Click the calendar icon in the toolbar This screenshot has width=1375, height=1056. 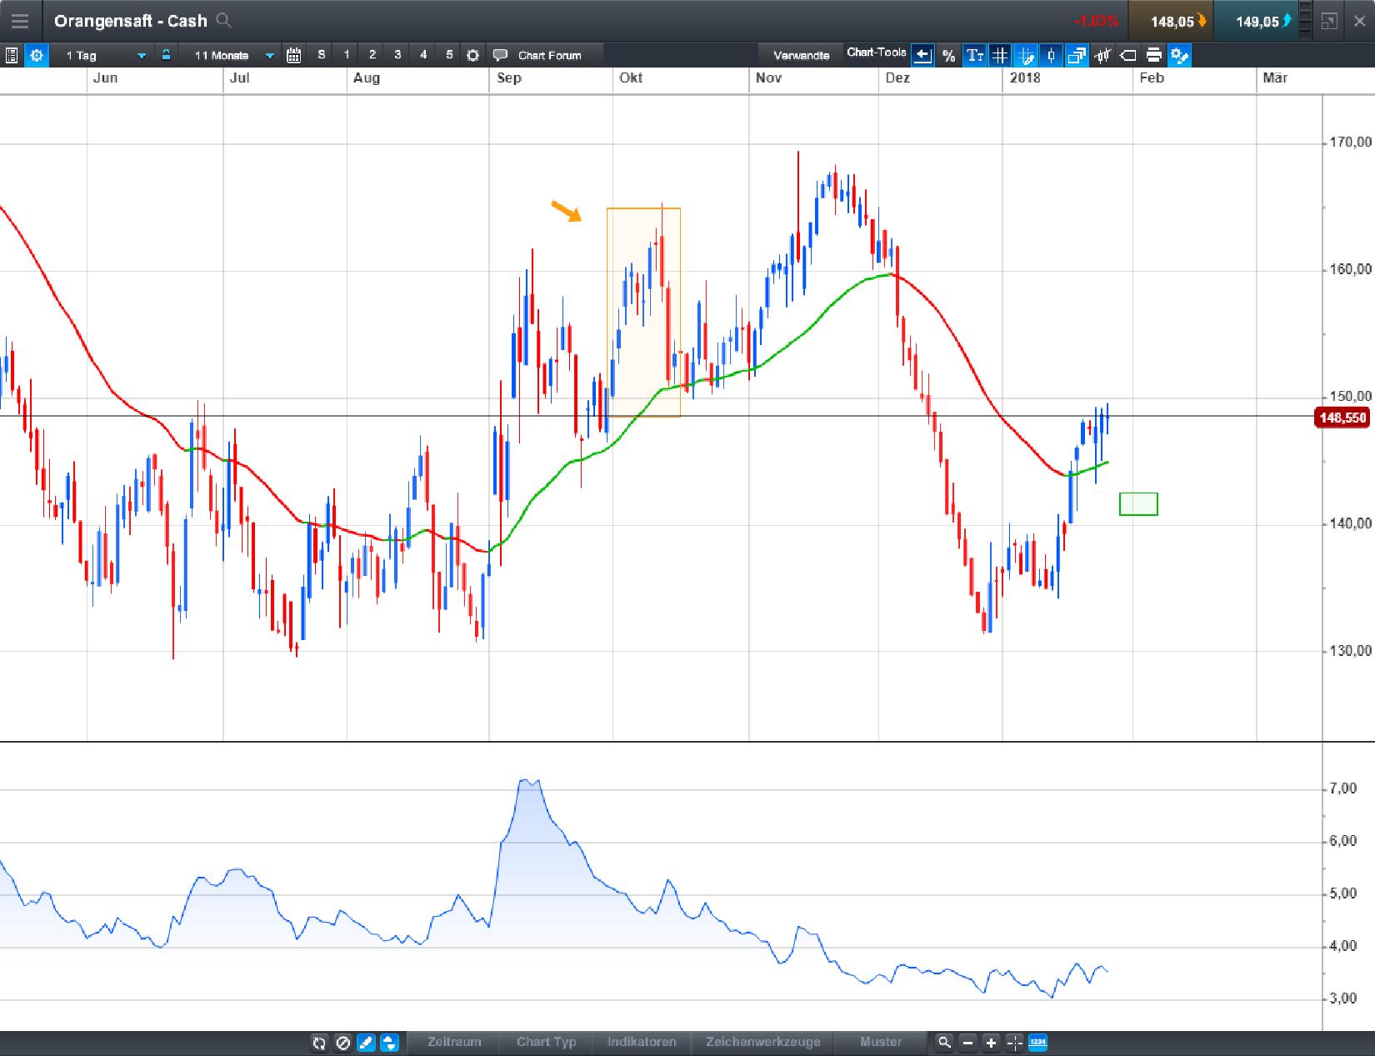point(293,55)
